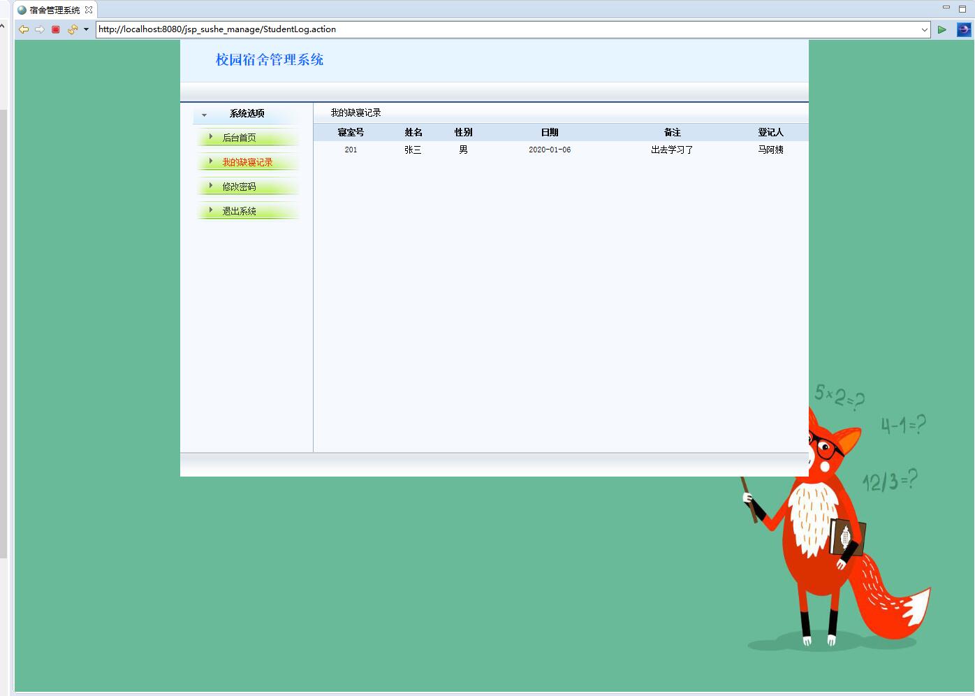Screen dimensions: 975x696
Task: Open the 我的缺寝记录 menu item
Action: tap(248, 162)
